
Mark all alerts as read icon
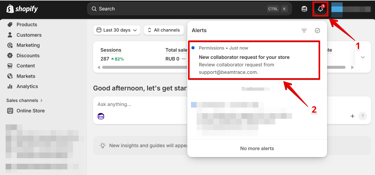317,31
